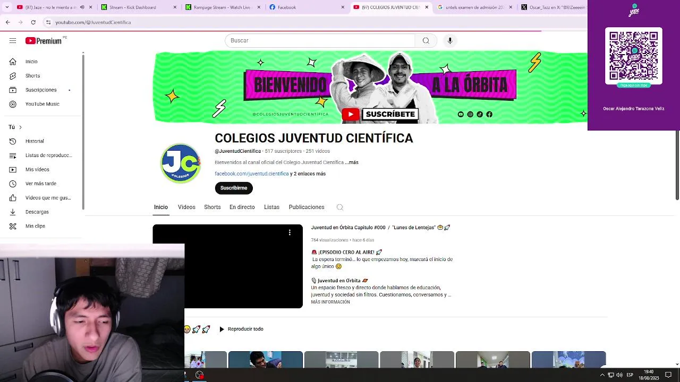Select the Inicio channel tab
Viewport: 680px width, 382px height.
[x=161, y=207]
